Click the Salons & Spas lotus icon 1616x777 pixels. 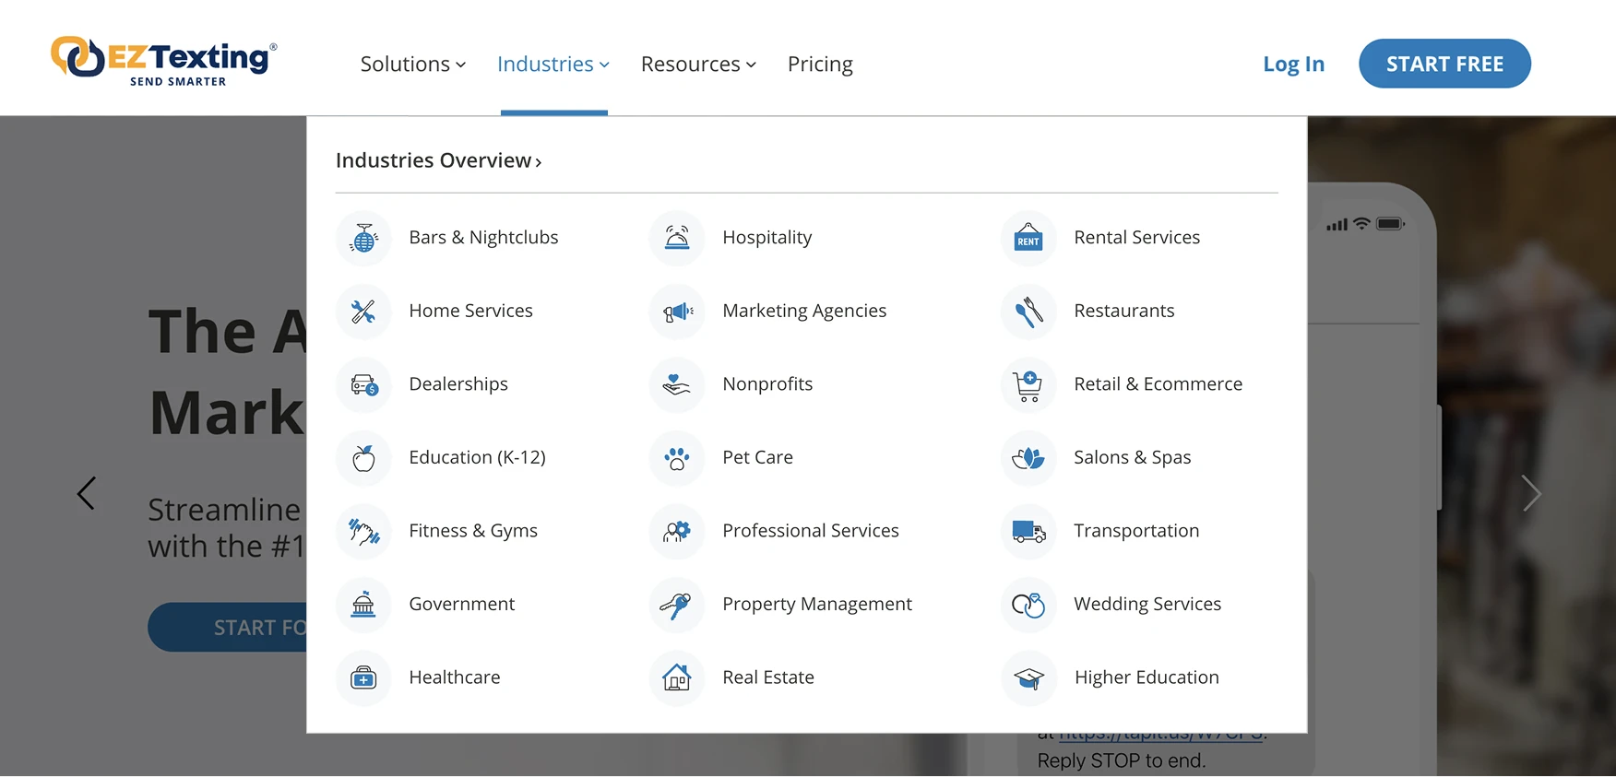click(1028, 458)
